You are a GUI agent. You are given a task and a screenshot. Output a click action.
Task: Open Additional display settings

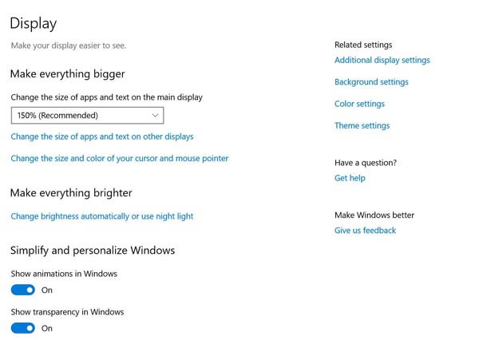pos(382,60)
